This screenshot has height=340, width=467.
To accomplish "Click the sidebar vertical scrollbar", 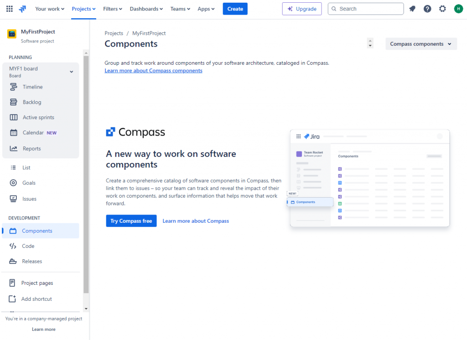I will pos(86,174).
